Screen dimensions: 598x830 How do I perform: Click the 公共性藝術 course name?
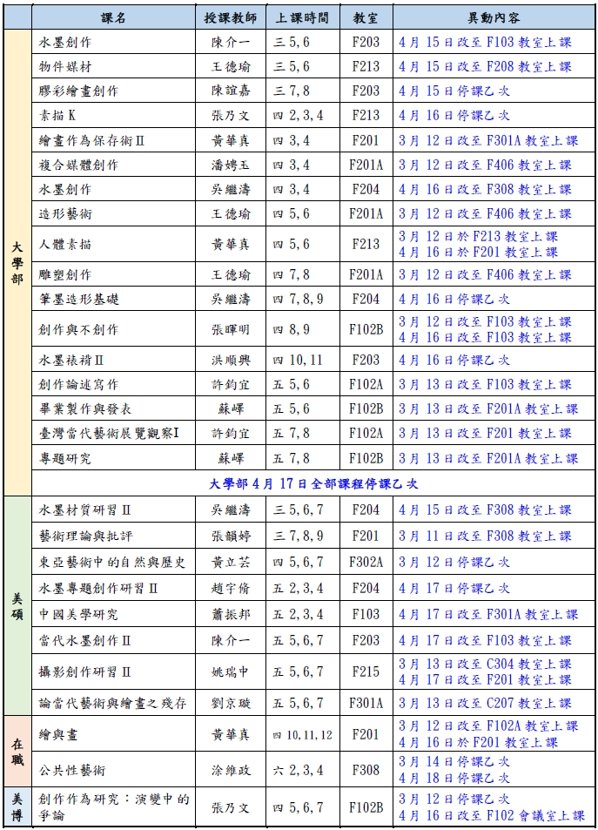(72, 770)
